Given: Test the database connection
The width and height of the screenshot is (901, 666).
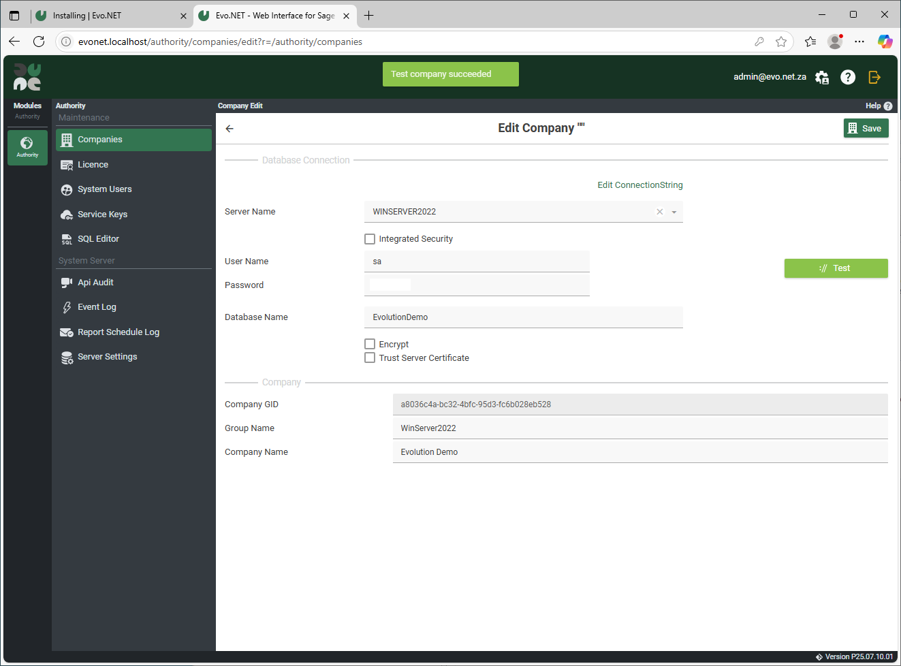Looking at the screenshot, I should coord(836,268).
